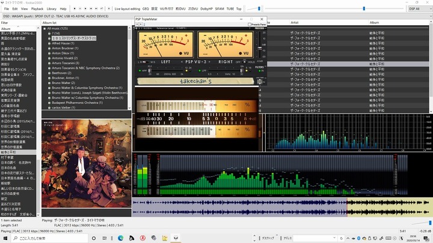Click the Live layout editing button
This screenshot has width=433, height=243.
(127, 9)
